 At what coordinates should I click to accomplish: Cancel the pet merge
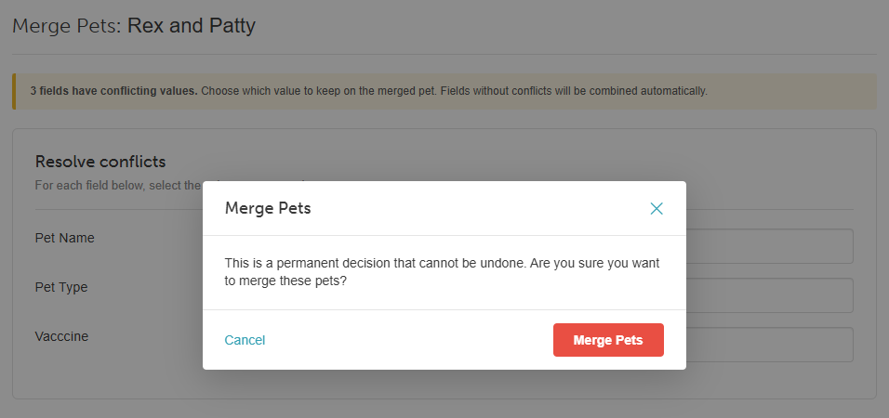point(245,340)
